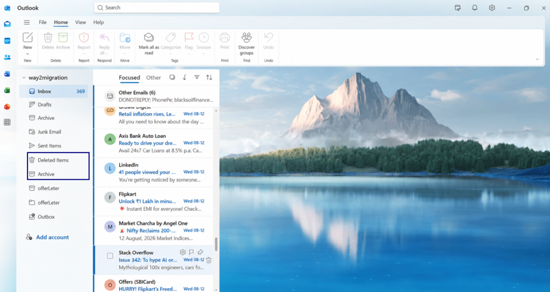Open the More apps grid icon

coord(7,122)
